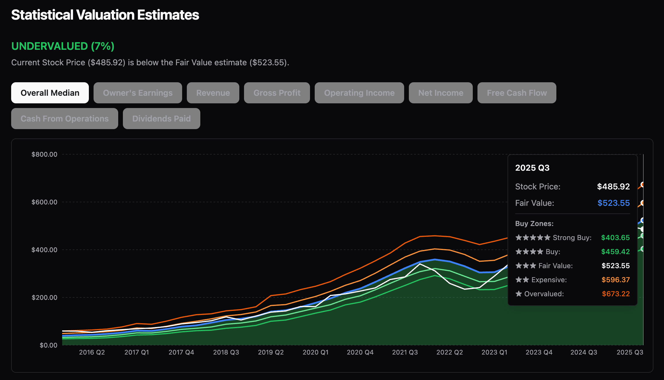This screenshot has height=380, width=664.
Task: Switch to the Revenue valuation view
Action: click(x=213, y=93)
